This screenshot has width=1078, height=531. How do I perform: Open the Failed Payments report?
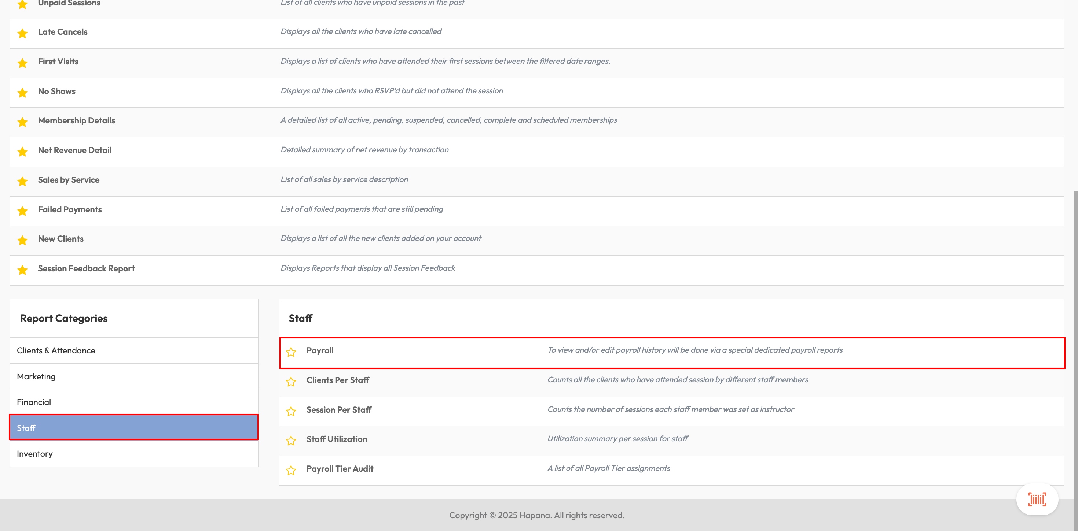pyautogui.click(x=69, y=209)
